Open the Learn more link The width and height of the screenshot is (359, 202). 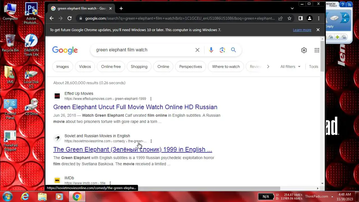[x=302, y=30]
